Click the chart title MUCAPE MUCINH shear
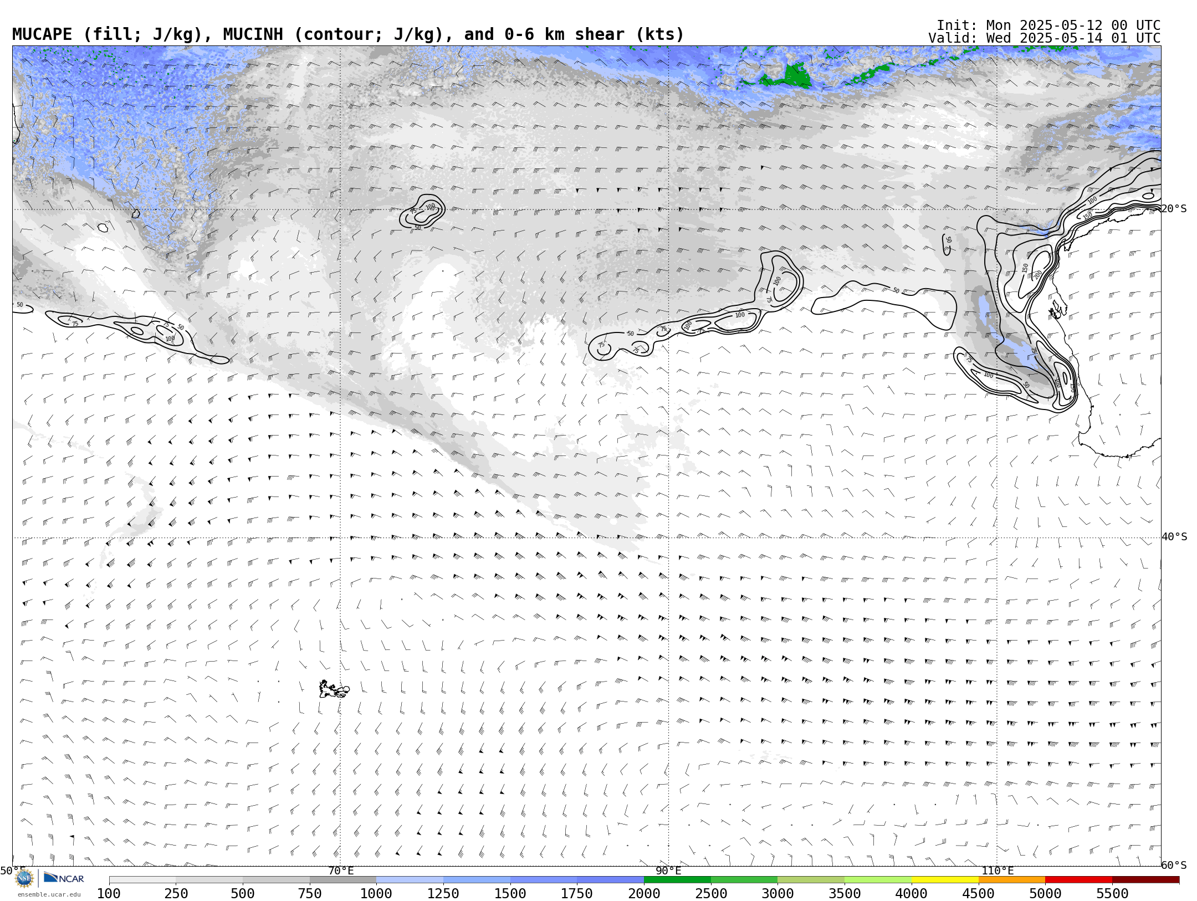This screenshot has width=1197, height=901. click(x=348, y=34)
